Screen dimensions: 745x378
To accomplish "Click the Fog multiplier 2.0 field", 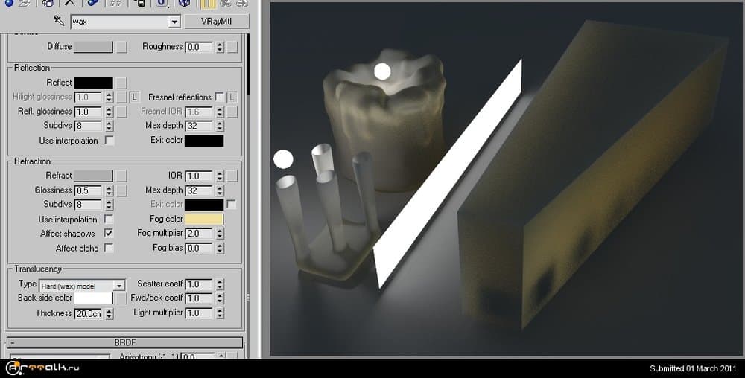I will (199, 234).
